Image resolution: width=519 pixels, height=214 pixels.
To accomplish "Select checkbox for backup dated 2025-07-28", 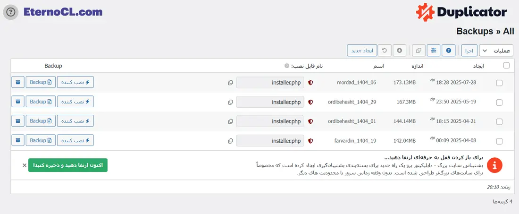I will pyautogui.click(x=499, y=83).
